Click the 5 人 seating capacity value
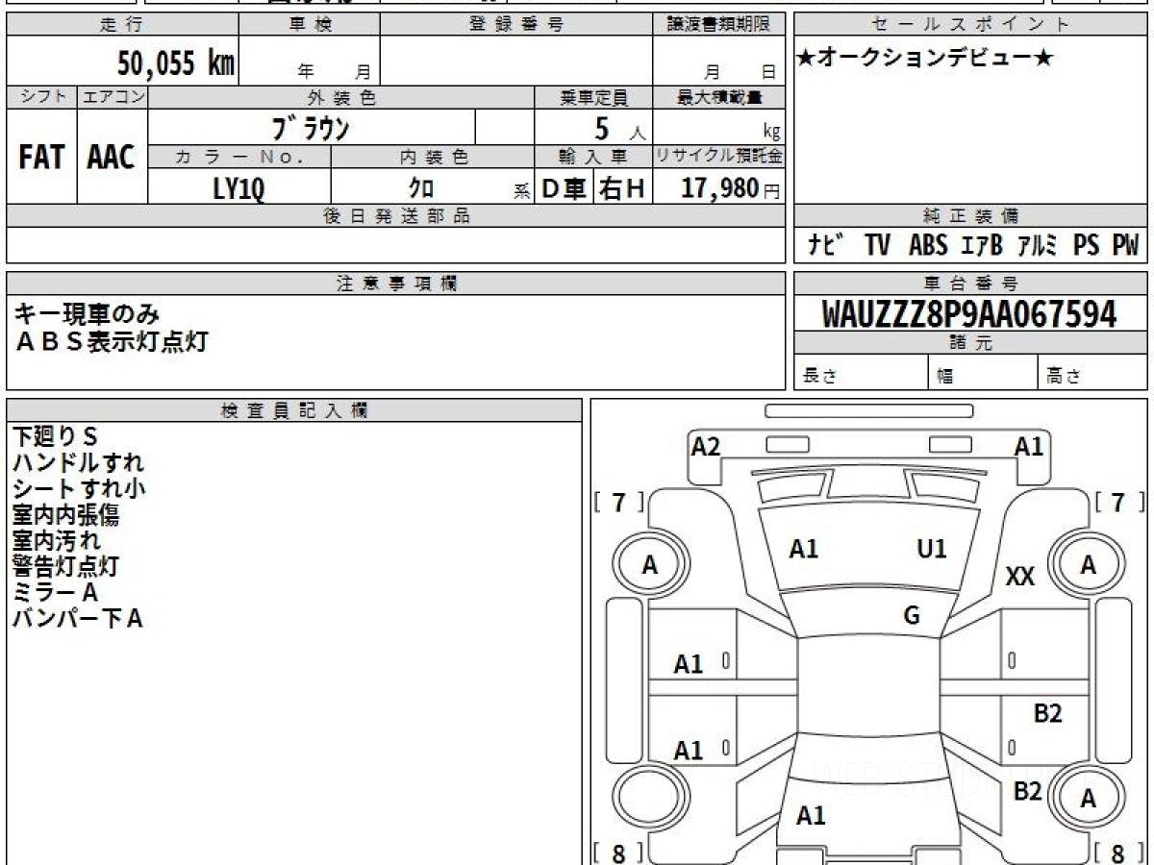This screenshot has width=1154, height=865. point(619,129)
